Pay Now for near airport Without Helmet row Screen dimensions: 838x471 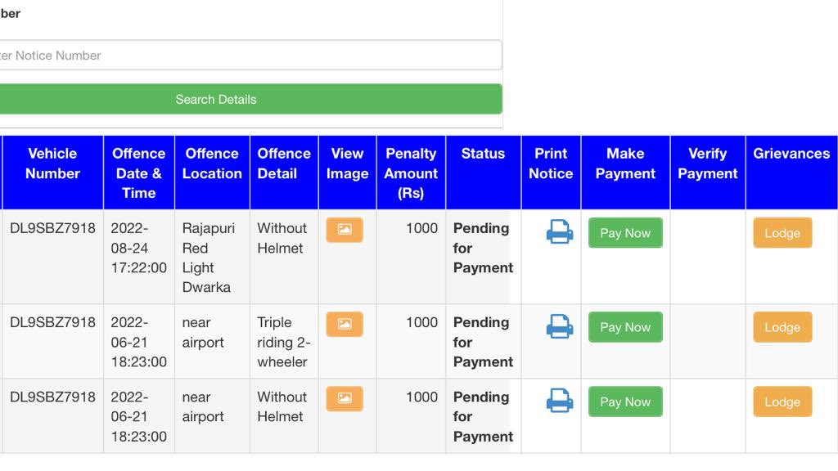coord(625,401)
